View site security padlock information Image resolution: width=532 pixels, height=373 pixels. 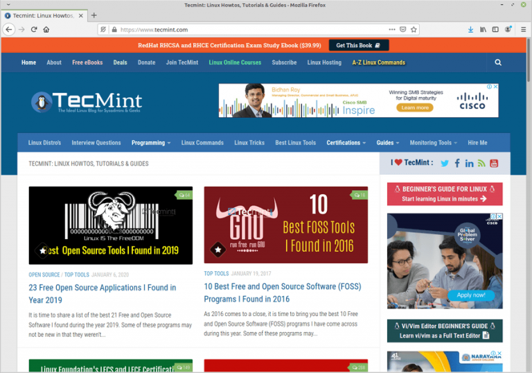click(114, 30)
